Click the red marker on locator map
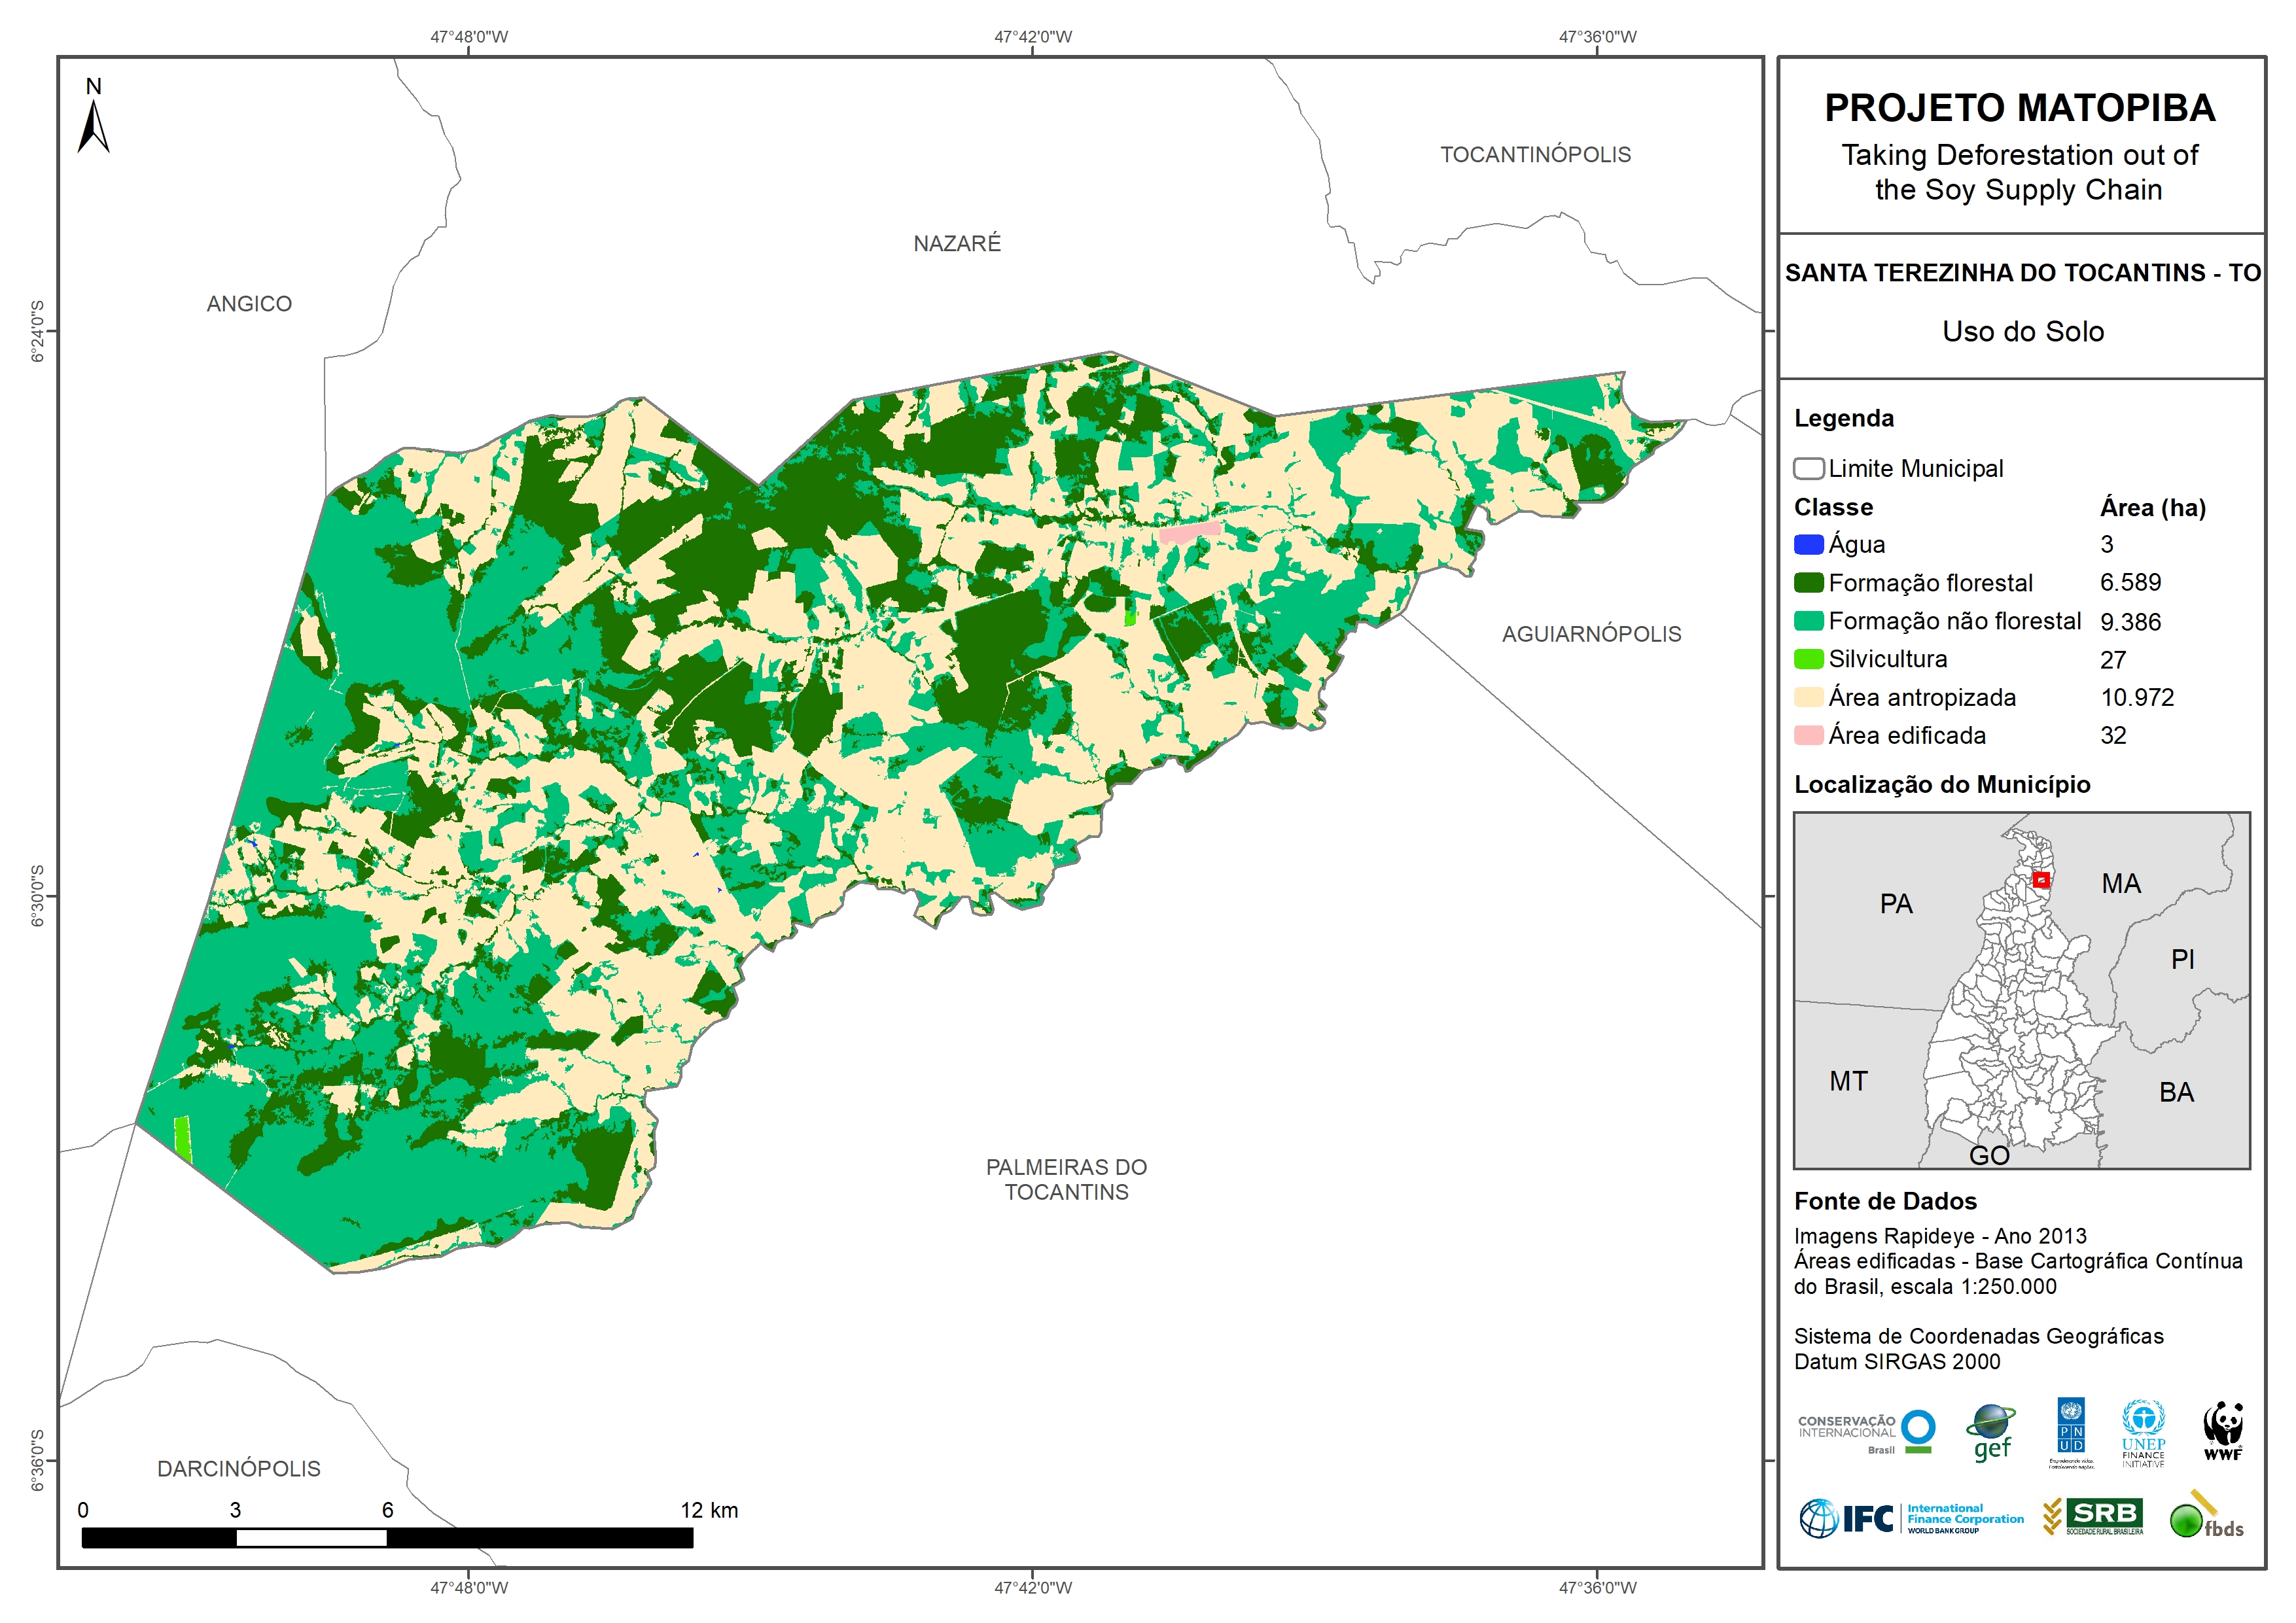This screenshot has height=1623, width=2296. (x=2041, y=880)
